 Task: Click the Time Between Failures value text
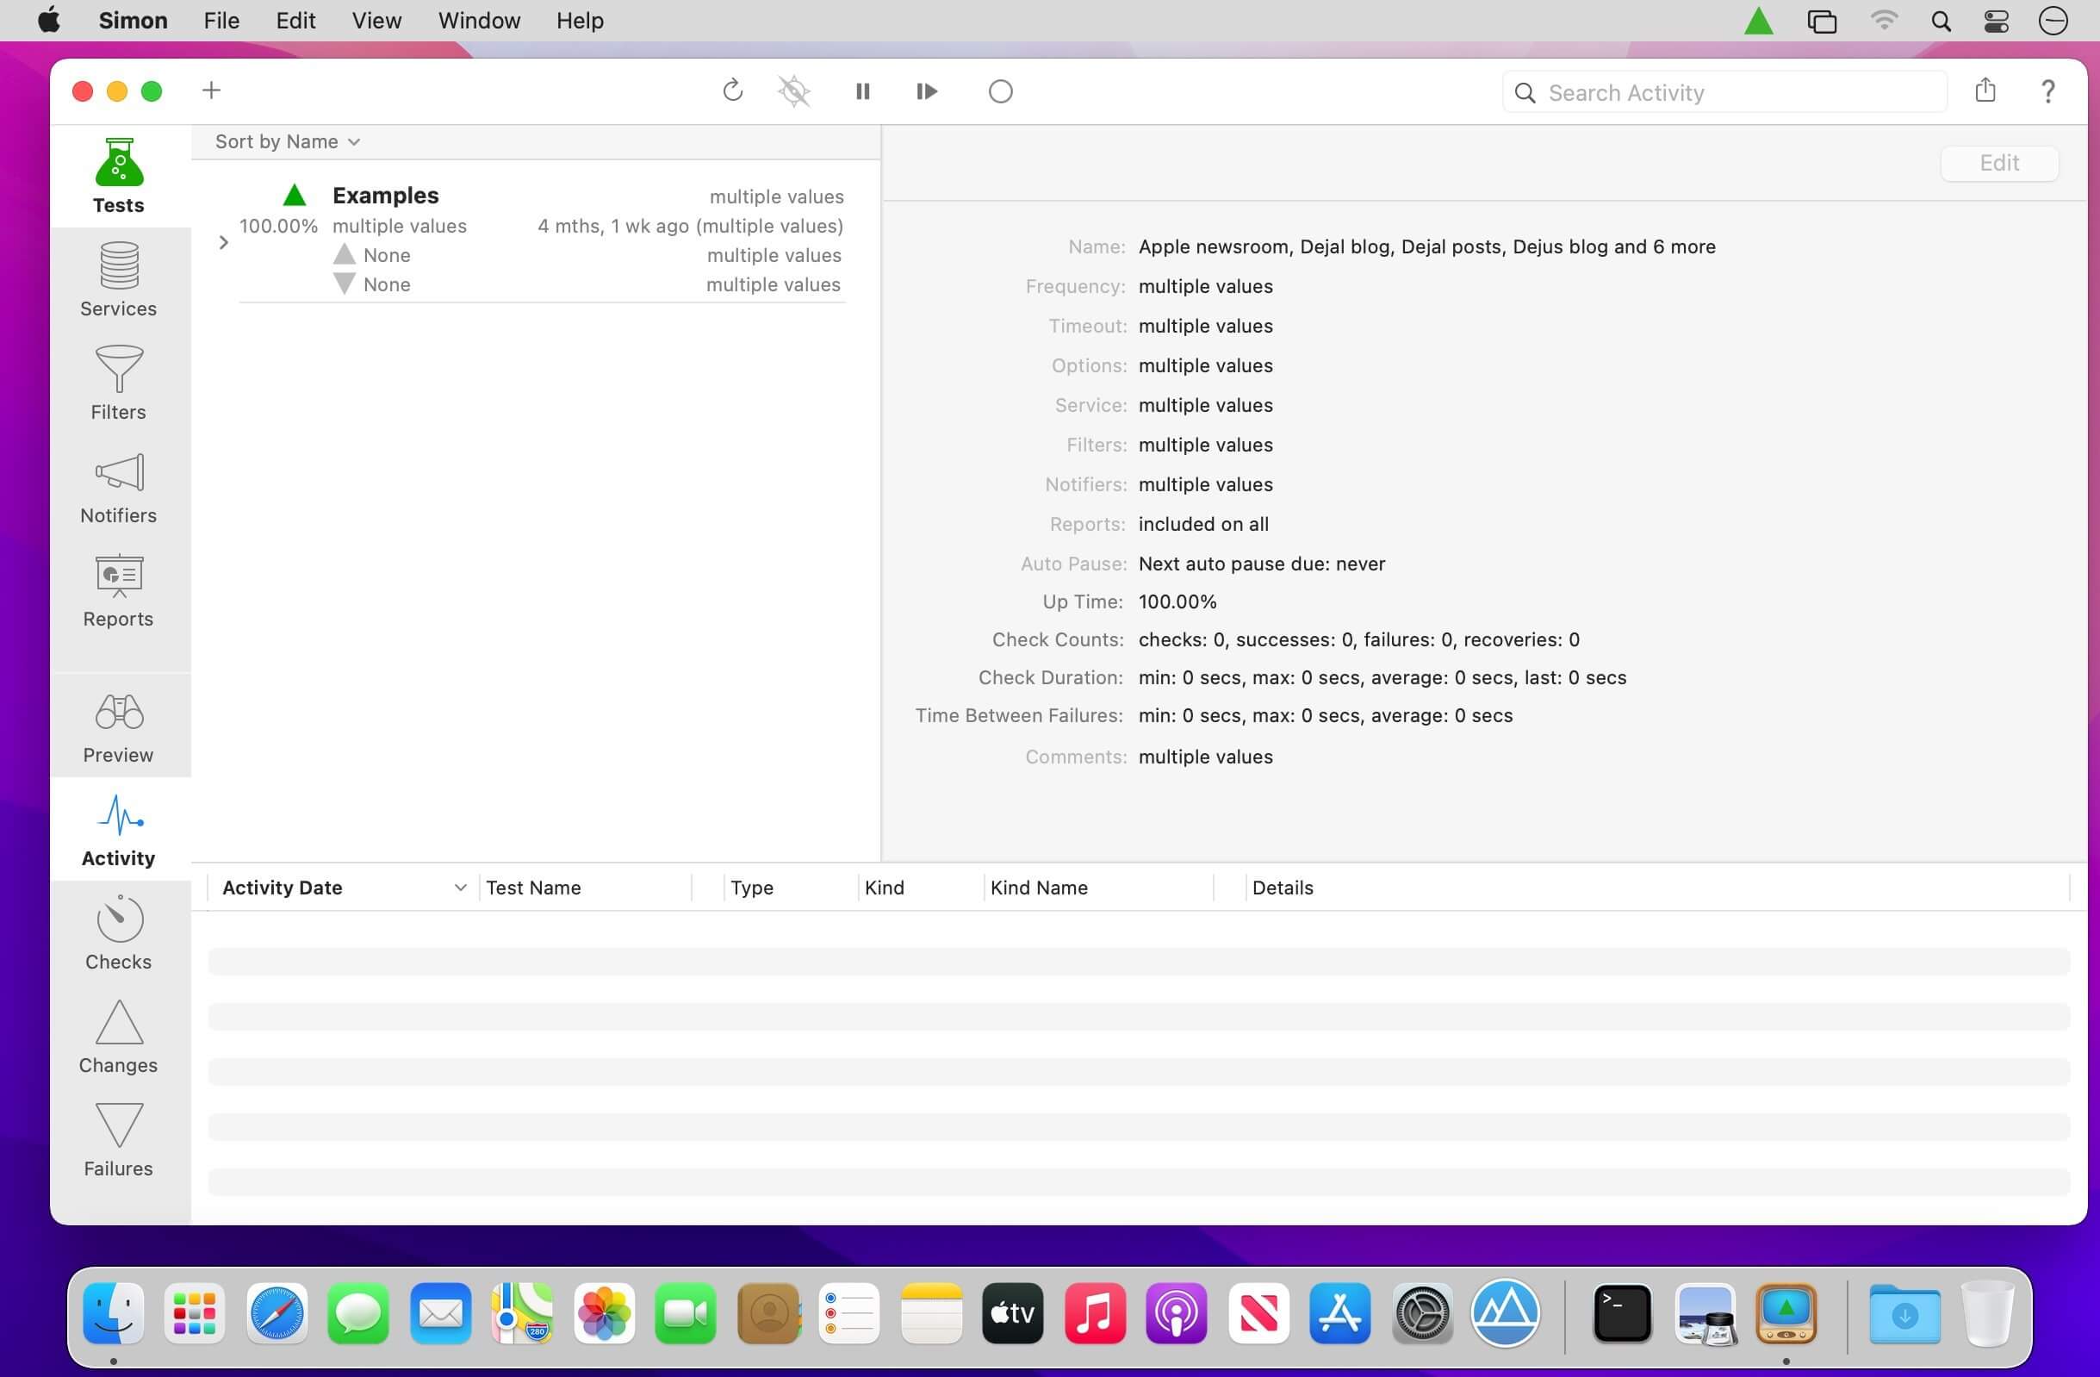pyautogui.click(x=1326, y=715)
